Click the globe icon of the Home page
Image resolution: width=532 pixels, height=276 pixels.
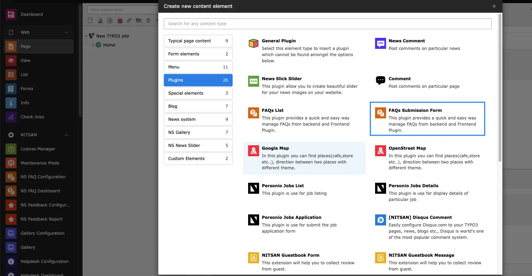(x=98, y=45)
